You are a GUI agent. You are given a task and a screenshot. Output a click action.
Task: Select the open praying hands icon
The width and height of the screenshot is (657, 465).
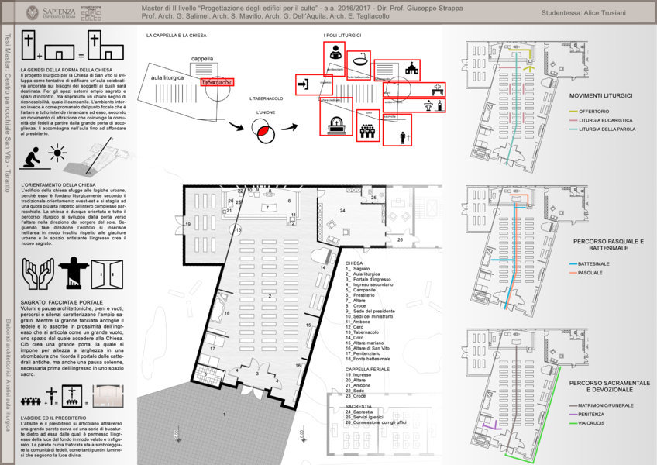point(38,274)
